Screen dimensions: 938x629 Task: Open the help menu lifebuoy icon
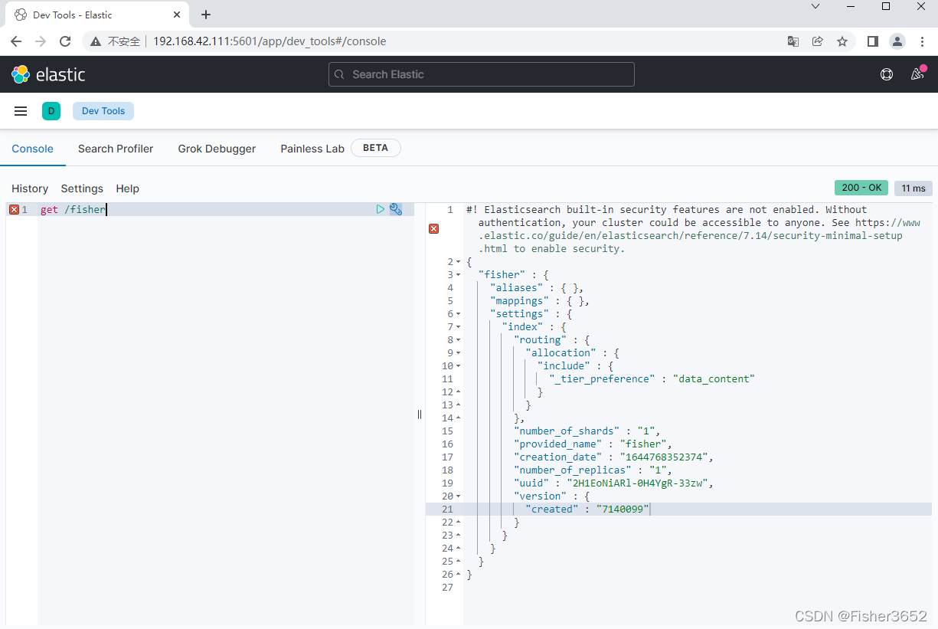(x=887, y=74)
